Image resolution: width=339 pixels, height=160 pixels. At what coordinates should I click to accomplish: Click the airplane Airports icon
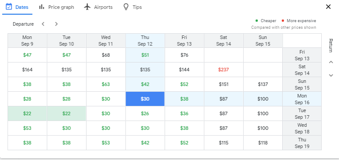[x=87, y=7]
